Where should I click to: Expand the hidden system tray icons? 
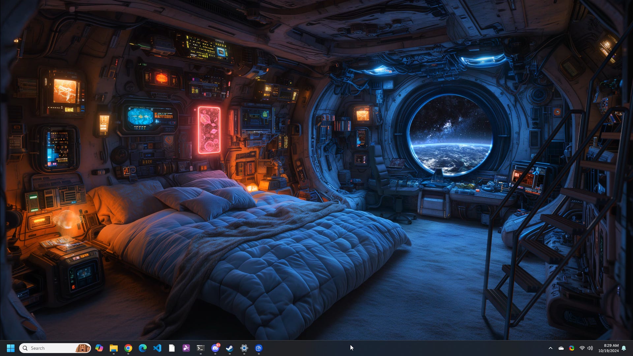551,348
